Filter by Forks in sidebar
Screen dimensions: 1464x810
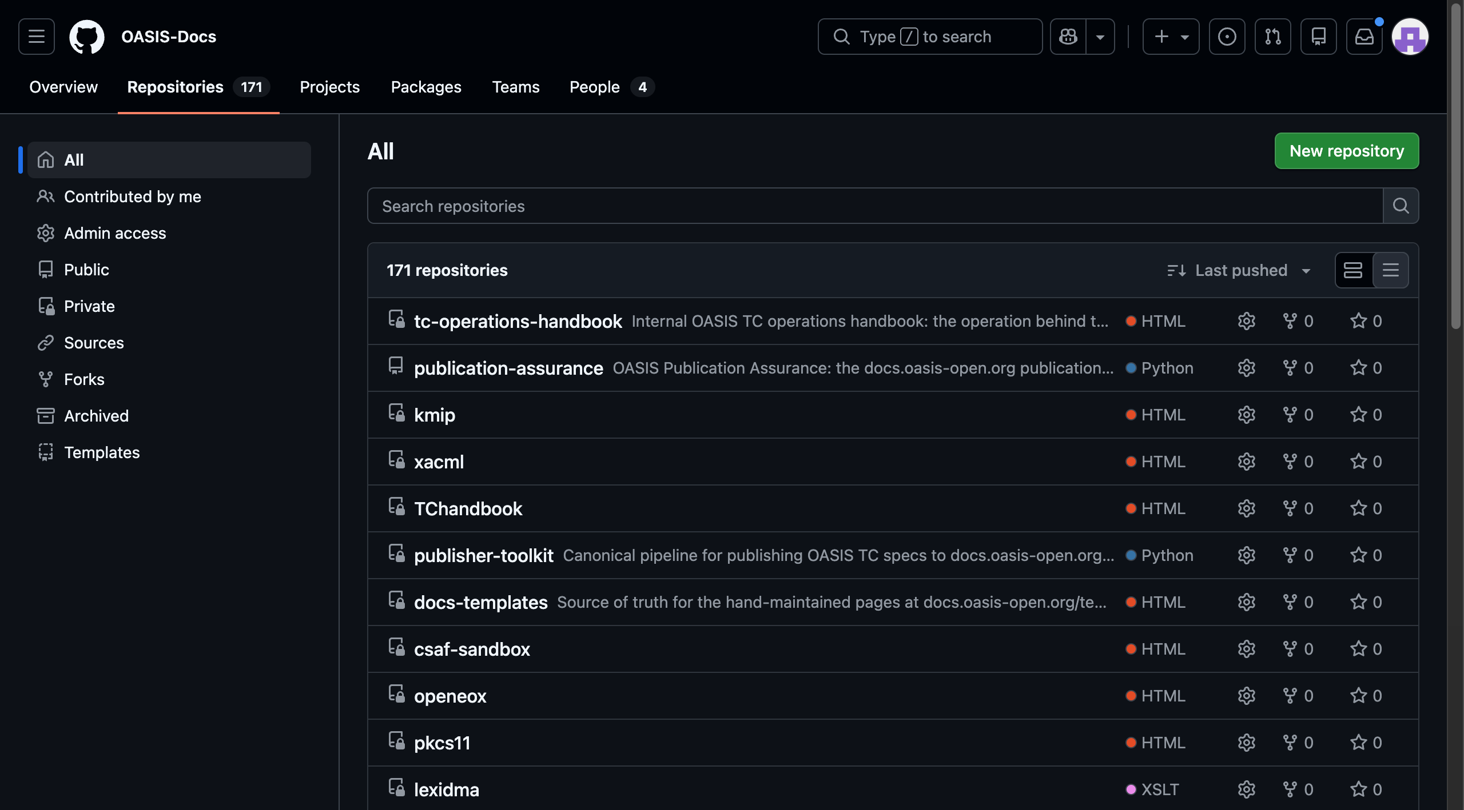coord(169,379)
